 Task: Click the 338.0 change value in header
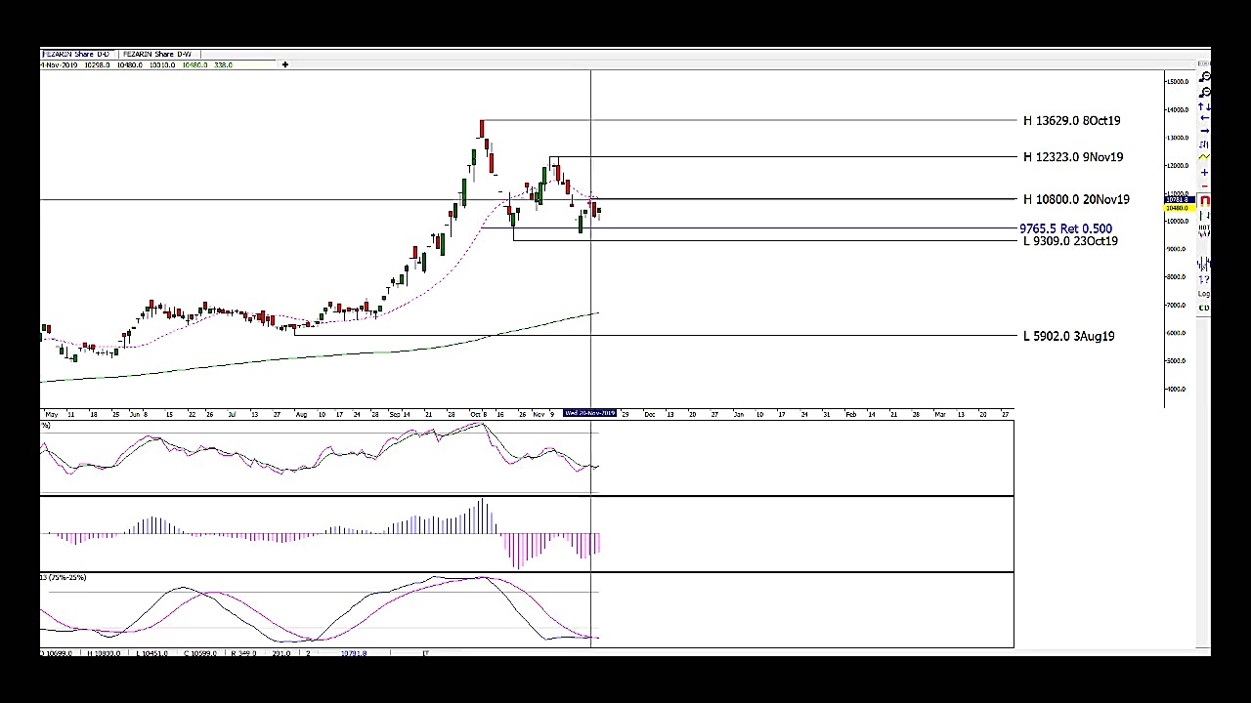click(223, 64)
